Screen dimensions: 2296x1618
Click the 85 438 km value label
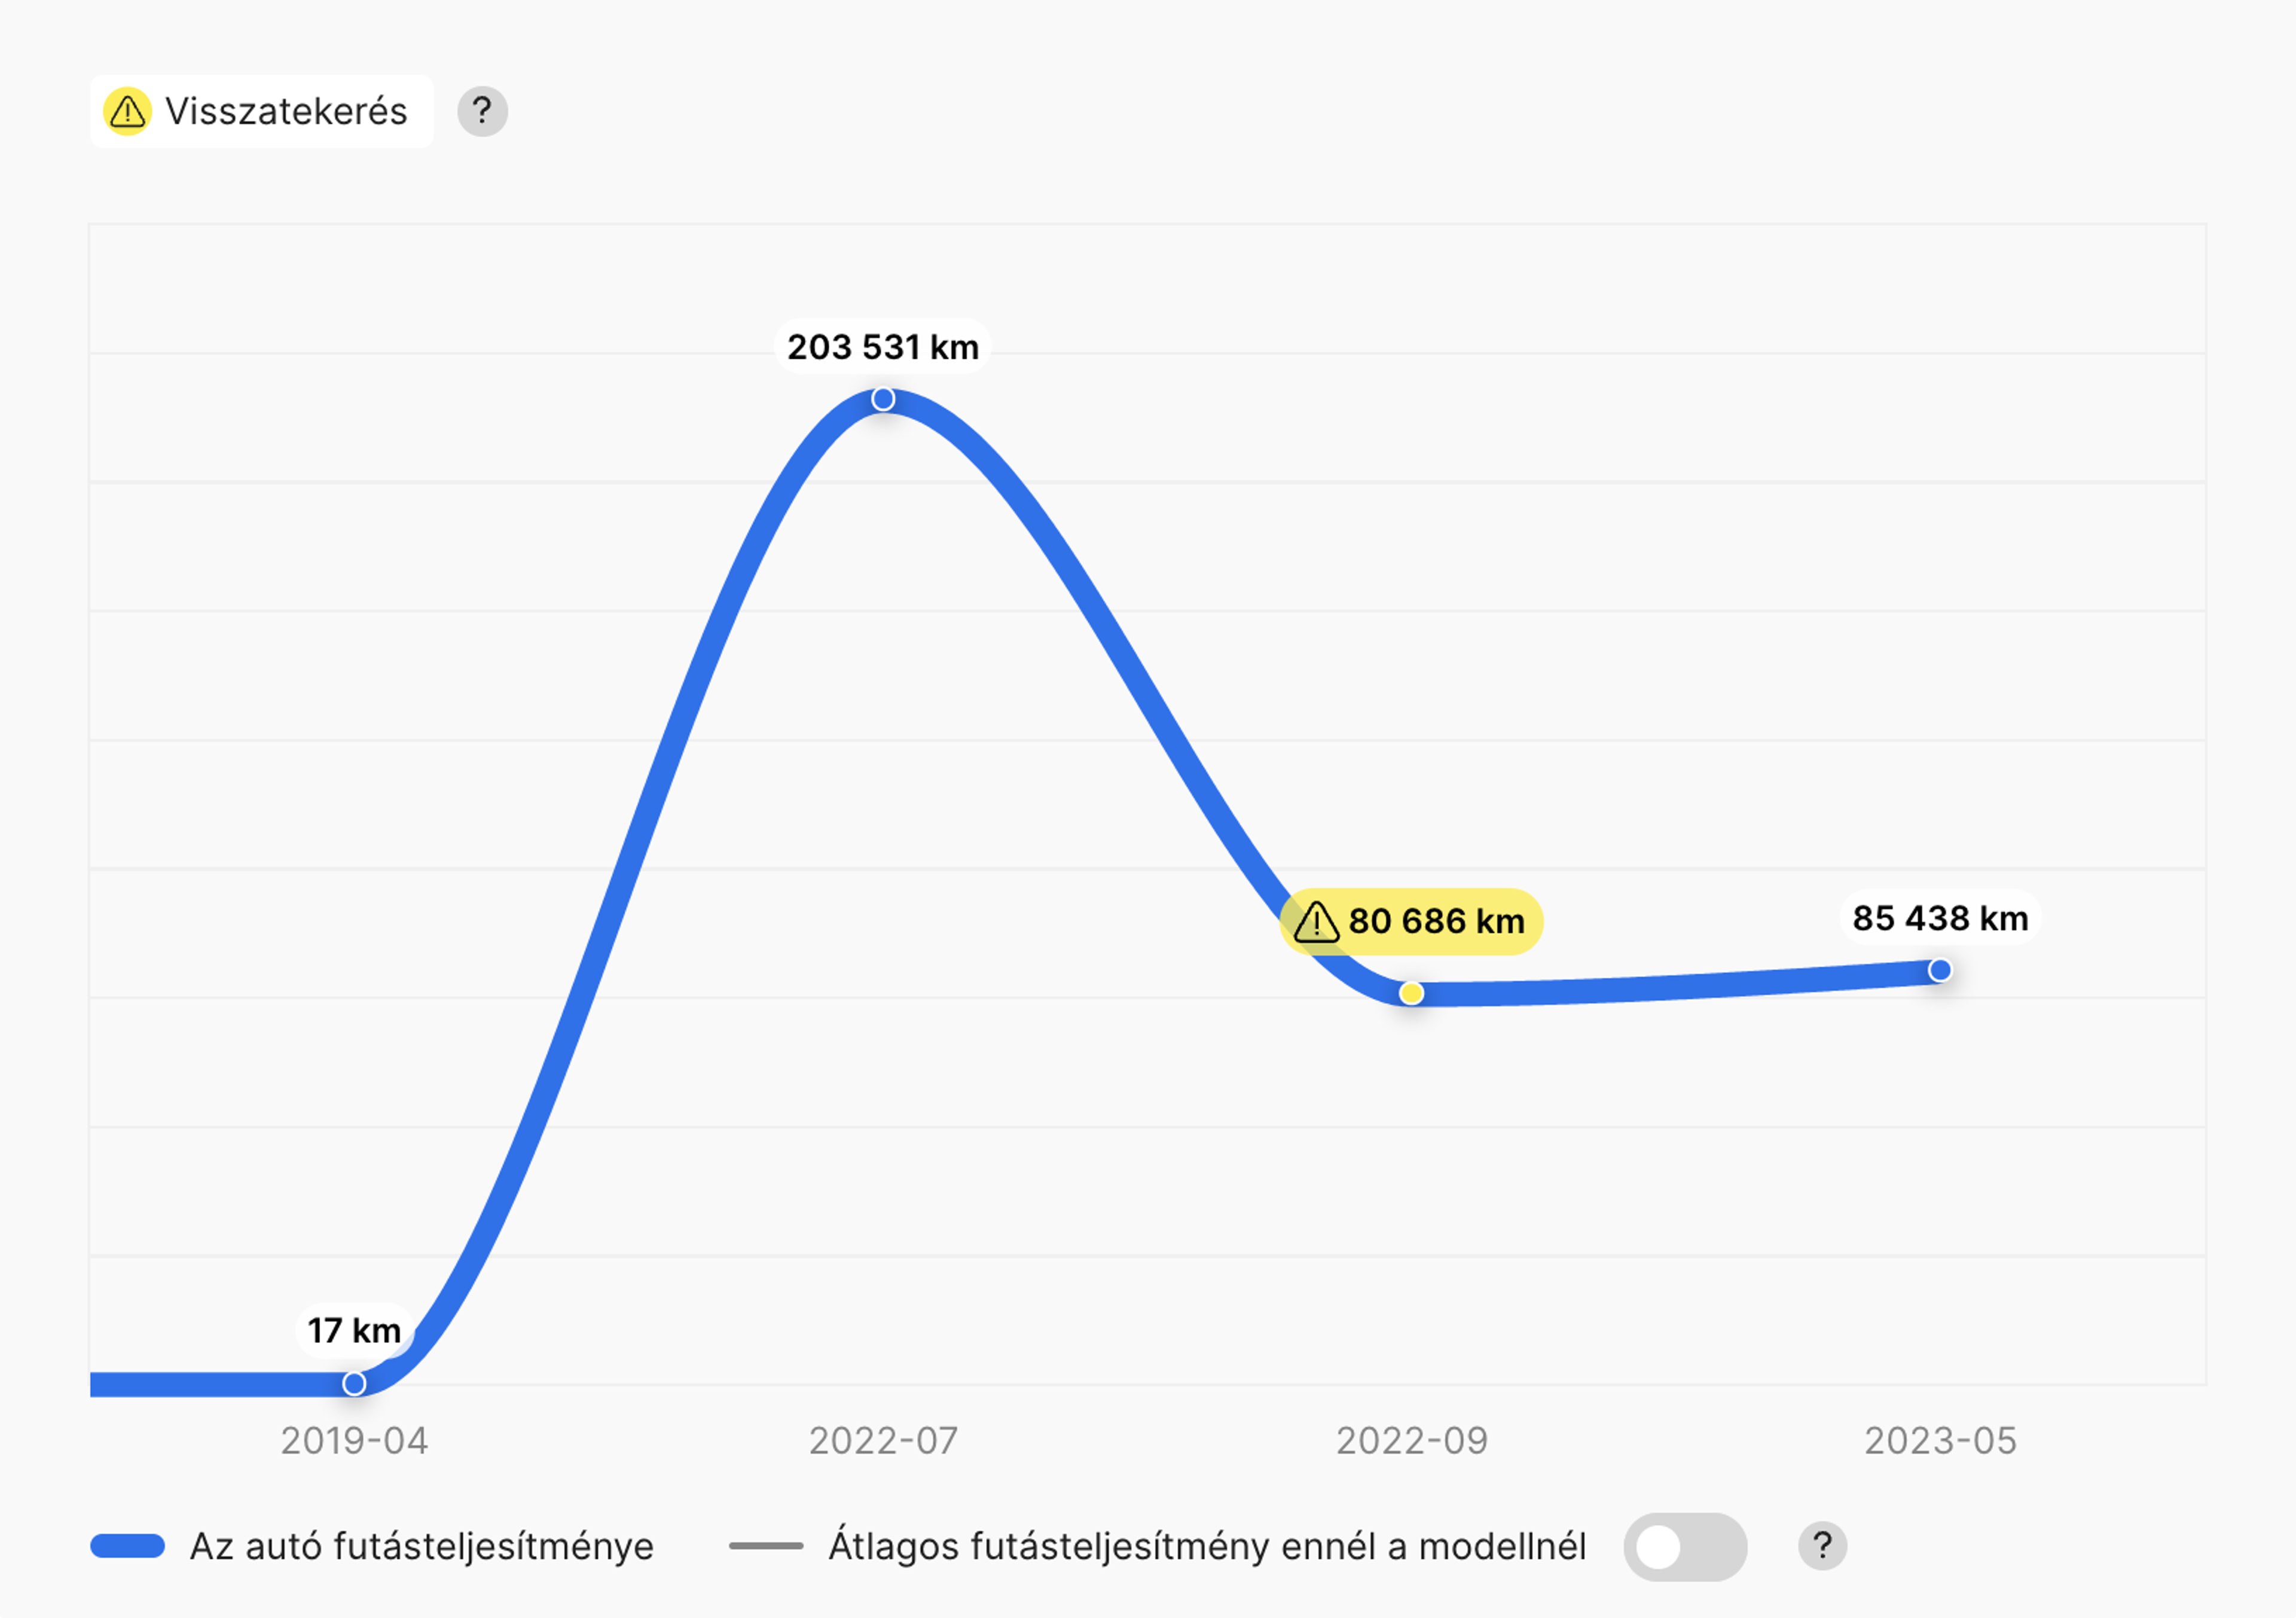coord(1940,918)
